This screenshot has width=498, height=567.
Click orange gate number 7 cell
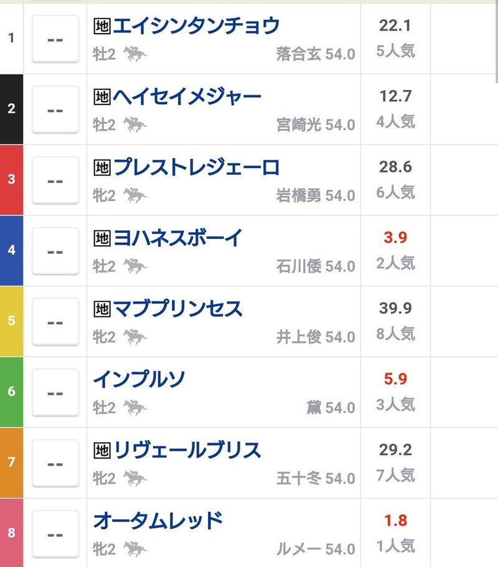[12, 462]
